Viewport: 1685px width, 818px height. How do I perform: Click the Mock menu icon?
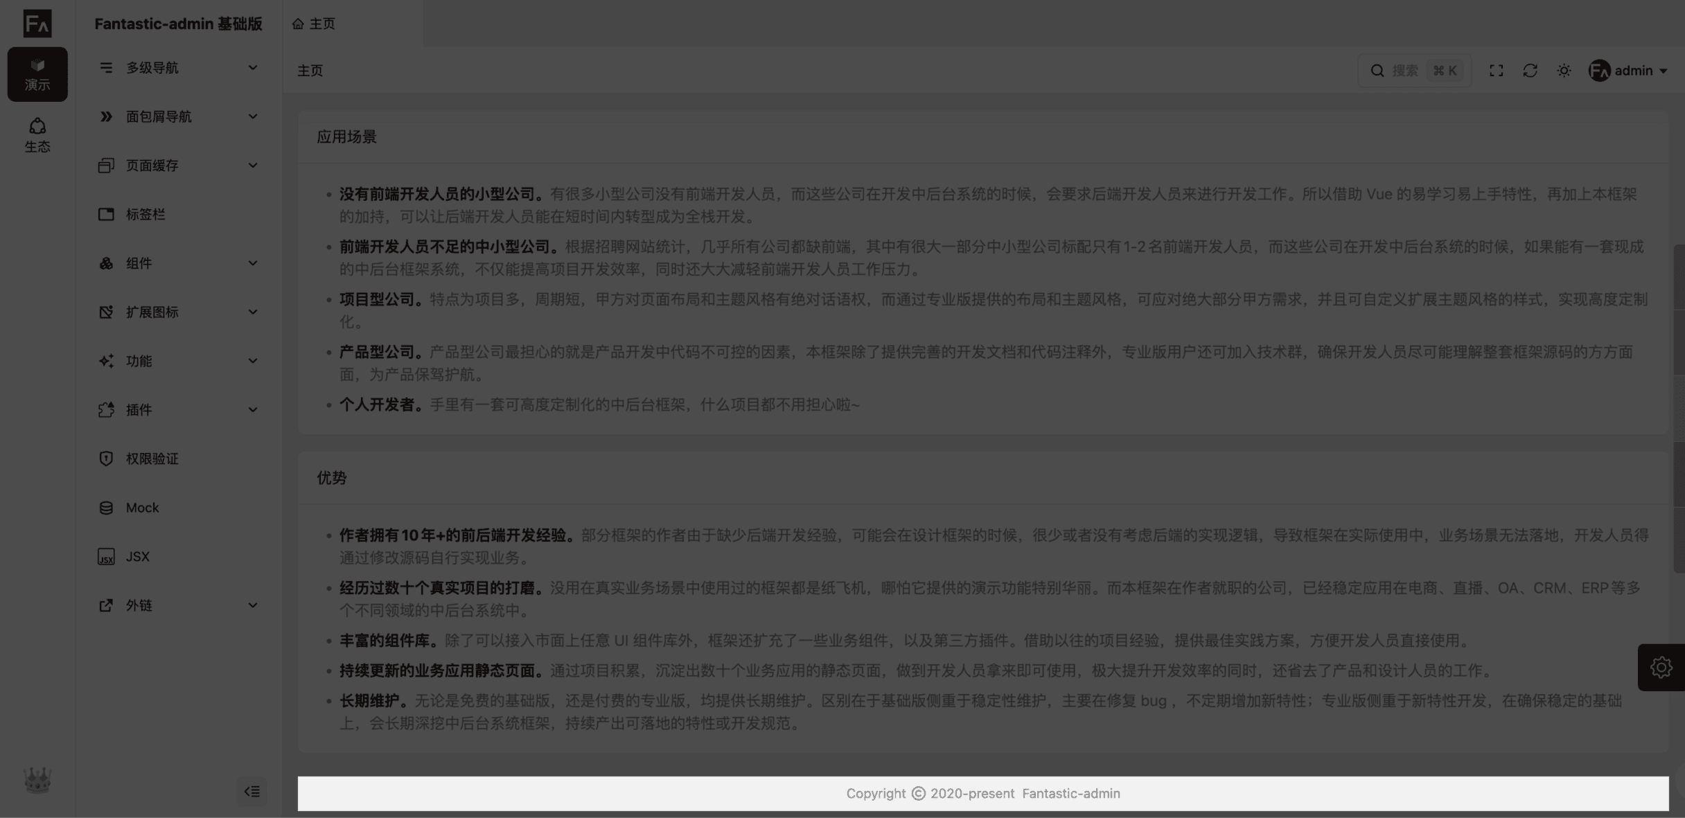pyautogui.click(x=106, y=508)
